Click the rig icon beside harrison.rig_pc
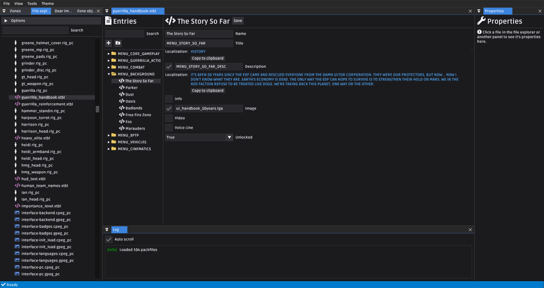 16,125
